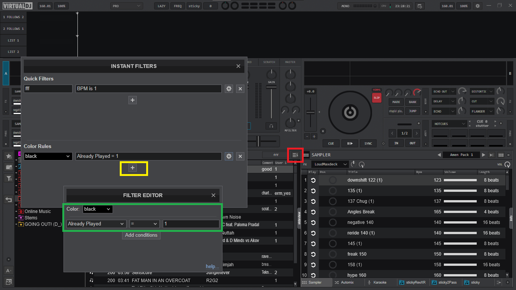Open the equals operator dropdown

[144, 224]
